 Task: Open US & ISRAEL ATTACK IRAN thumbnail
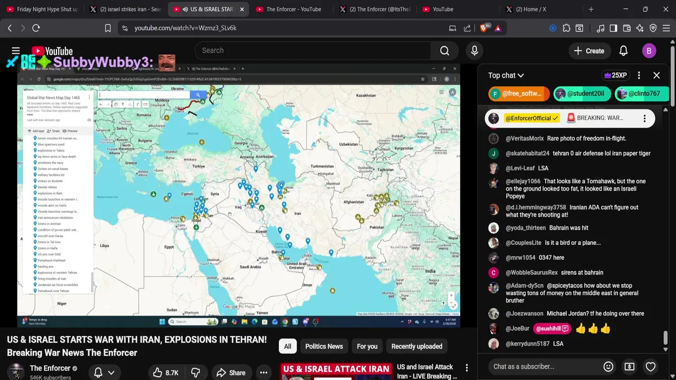pos(336,372)
